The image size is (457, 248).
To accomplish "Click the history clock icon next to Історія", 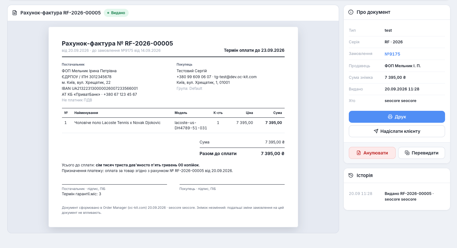I will [x=351, y=175].
